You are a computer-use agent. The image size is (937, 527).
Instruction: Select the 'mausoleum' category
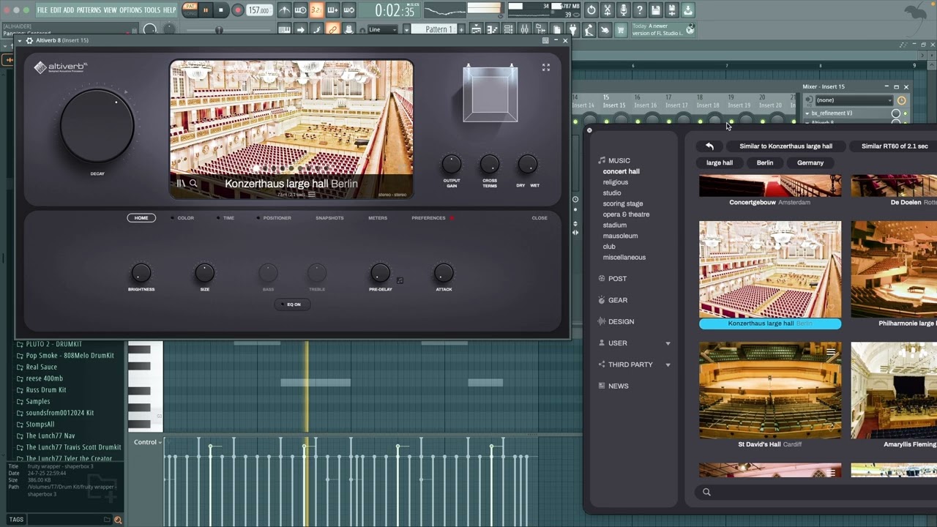(620, 236)
